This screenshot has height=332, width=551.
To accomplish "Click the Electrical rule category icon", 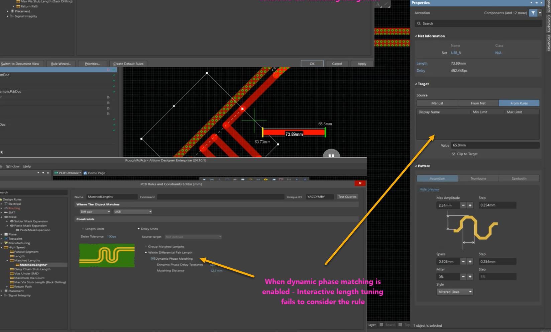I will pyautogui.click(x=6, y=204).
